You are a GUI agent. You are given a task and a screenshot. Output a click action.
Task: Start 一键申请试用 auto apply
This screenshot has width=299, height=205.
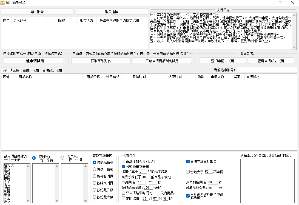(x=33, y=61)
